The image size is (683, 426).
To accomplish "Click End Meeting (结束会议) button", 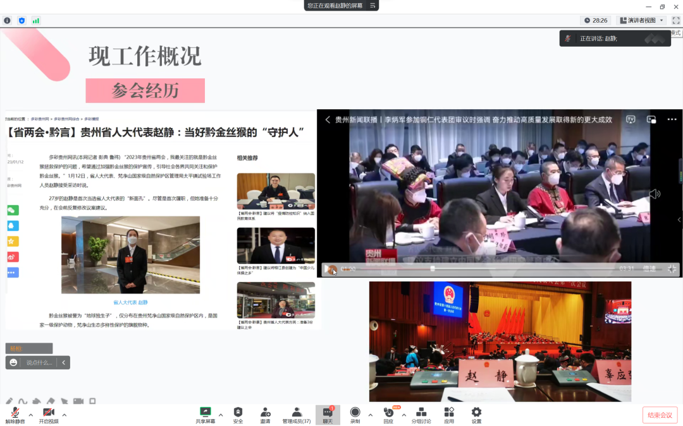I will point(660,415).
